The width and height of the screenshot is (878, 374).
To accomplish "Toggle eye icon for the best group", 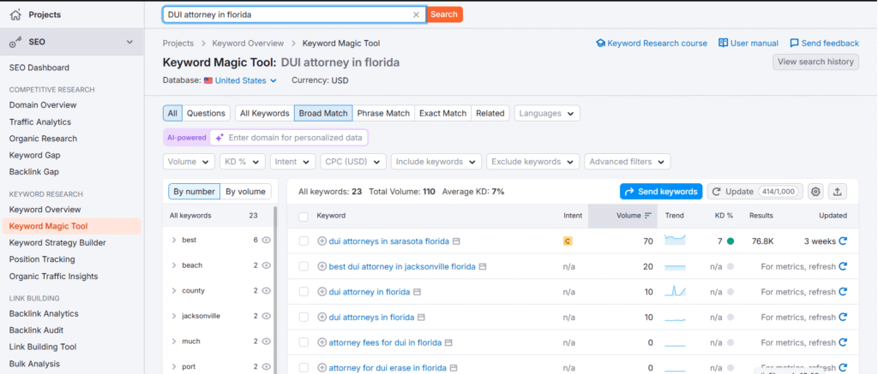I will 267,240.
